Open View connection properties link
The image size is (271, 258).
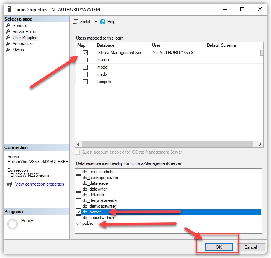[40, 184]
